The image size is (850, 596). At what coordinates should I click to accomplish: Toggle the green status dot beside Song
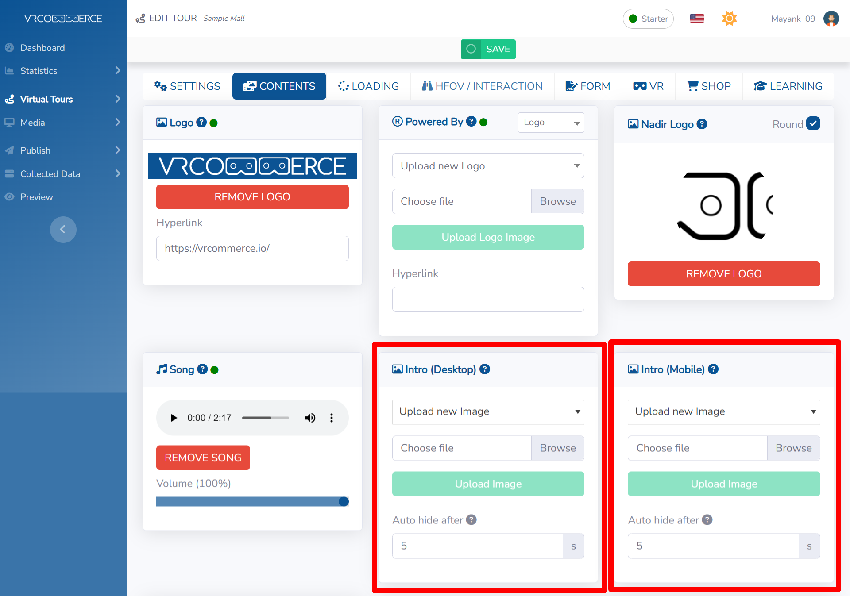pos(215,370)
